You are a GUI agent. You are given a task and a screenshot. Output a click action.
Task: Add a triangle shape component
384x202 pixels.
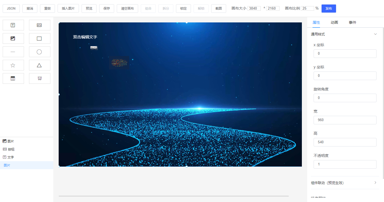click(39, 65)
